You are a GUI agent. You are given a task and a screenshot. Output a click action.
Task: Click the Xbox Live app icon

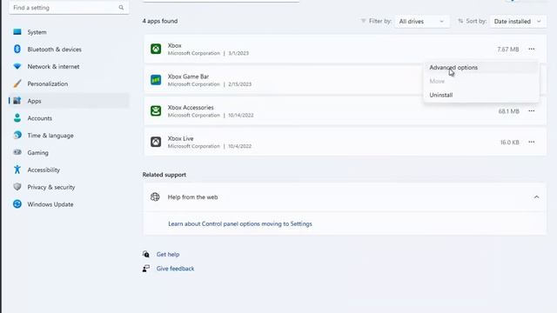(x=156, y=142)
